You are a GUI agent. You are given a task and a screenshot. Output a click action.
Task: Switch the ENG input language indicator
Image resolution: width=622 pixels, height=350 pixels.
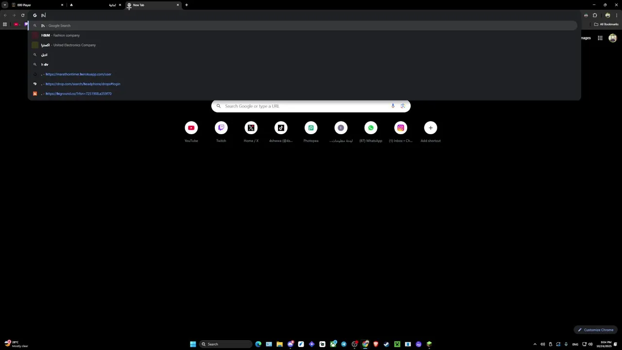pos(575,344)
